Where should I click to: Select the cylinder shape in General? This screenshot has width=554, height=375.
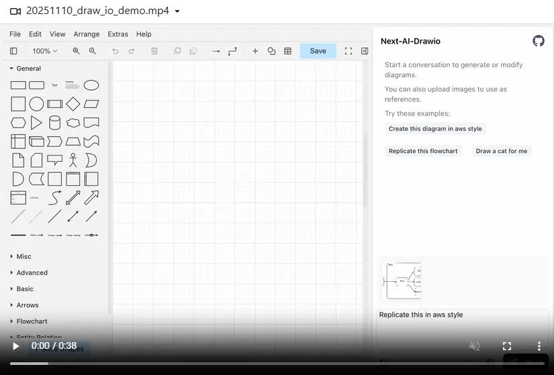pos(55,123)
